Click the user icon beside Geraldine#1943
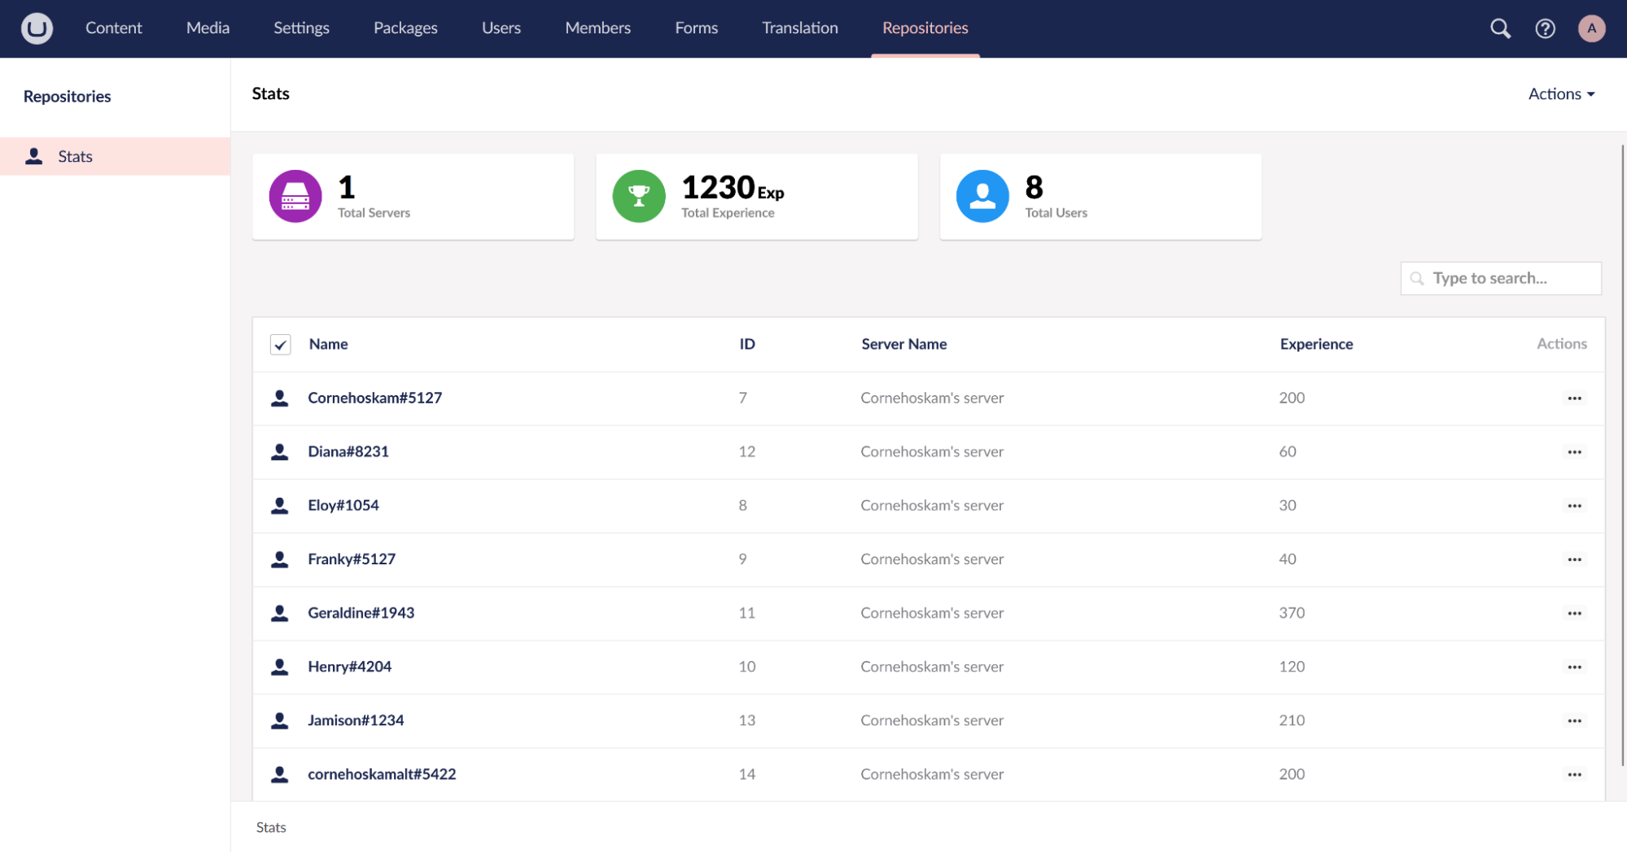Screen dimensions: 1627x853 [x=279, y=612]
